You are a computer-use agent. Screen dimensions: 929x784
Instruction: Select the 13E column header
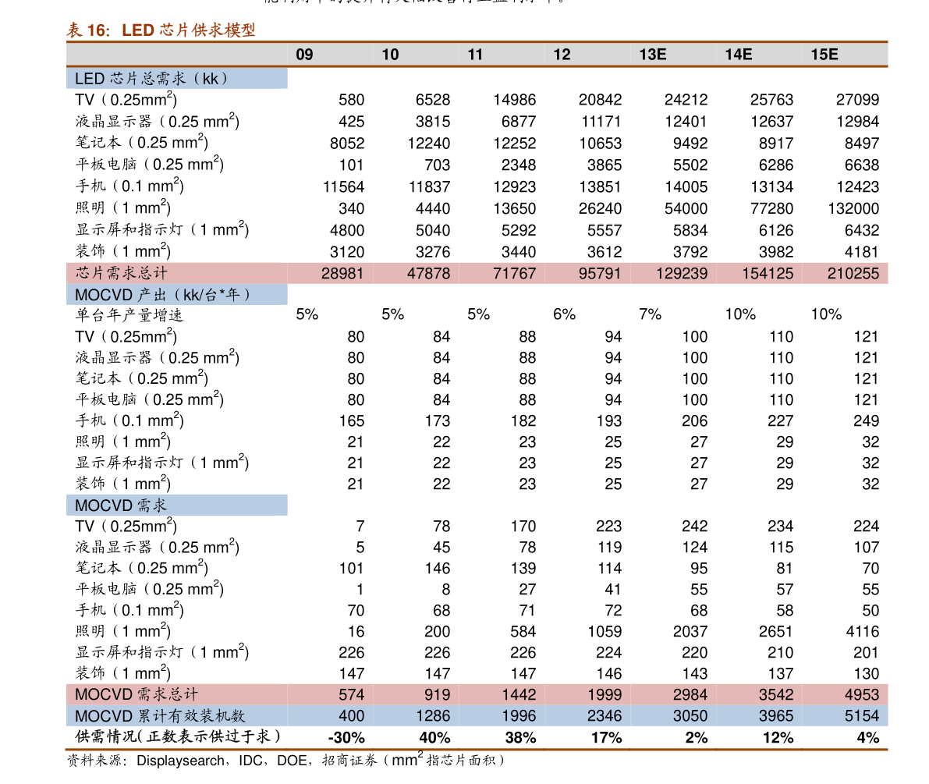[x=653, y=55]
